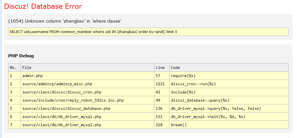The image size is (297, 138).
Task: Select the admin.php file cell
Action: (32, 76)
